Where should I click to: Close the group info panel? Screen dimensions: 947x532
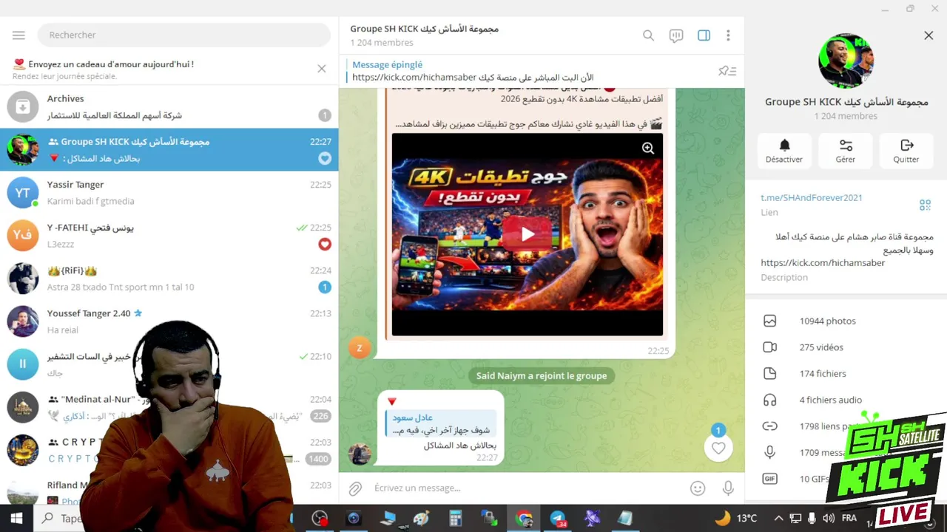[x=929, y=35]
